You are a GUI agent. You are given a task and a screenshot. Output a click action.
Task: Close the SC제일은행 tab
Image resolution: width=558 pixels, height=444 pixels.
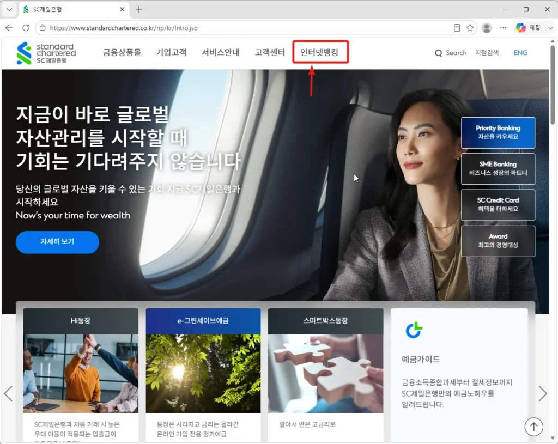122,9
